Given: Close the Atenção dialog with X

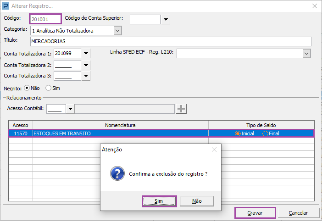Looking at the screenshot, I should [214, 150].
